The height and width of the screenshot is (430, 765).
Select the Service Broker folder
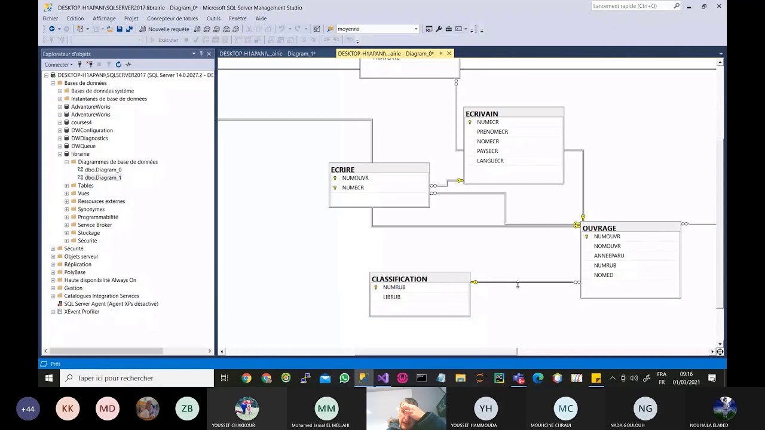pos(95,225)
